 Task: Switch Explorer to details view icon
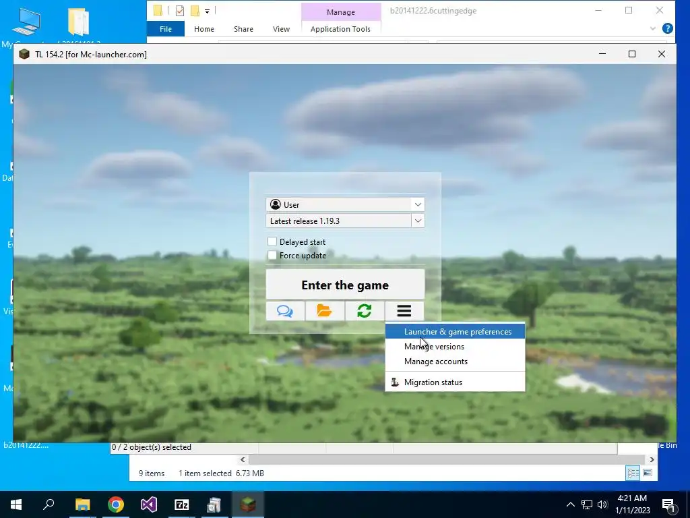tap(633, 473)
